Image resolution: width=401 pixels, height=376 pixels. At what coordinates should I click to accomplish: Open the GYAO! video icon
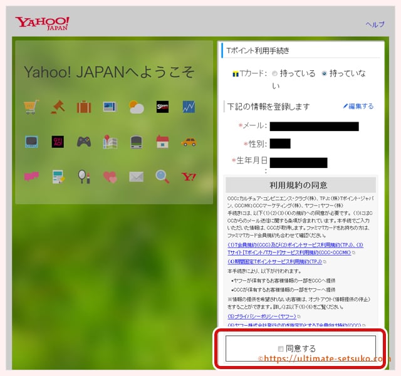click(x=58, y=142)
